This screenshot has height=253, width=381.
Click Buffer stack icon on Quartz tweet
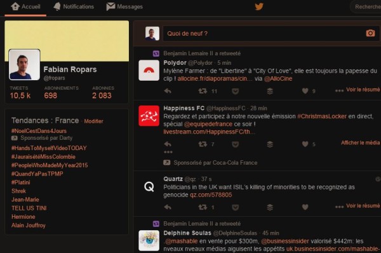coord(270,207)
